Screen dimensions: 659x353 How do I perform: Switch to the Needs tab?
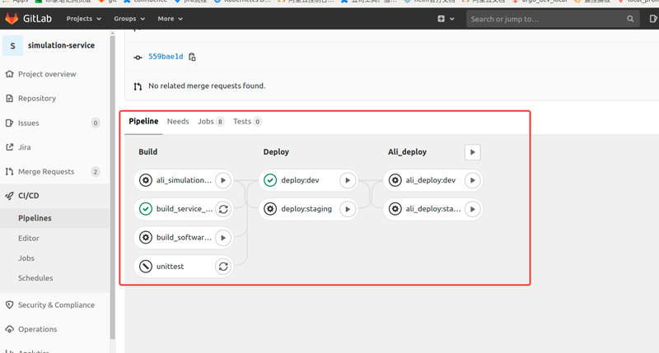178,121
